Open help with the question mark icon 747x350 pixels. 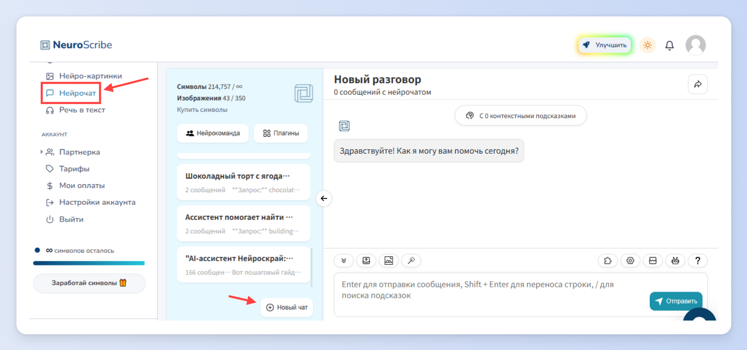[x=698, y=260]
